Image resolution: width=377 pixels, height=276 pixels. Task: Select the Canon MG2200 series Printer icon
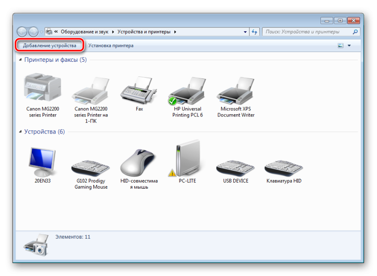click(42, 88)
